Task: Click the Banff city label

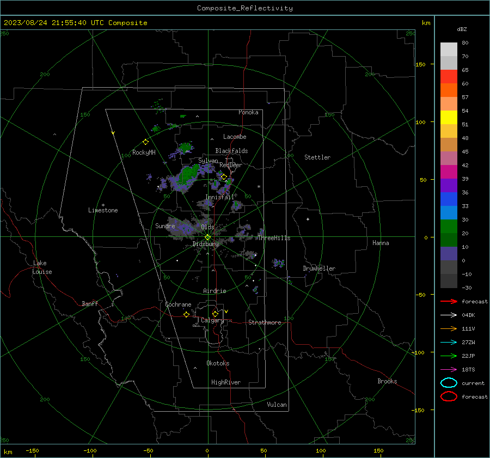Action: coord(90,304)
